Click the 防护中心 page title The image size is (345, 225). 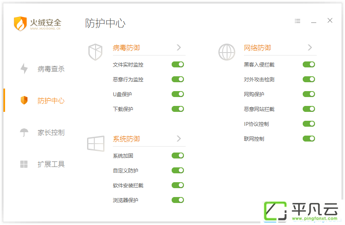(105, 23)
